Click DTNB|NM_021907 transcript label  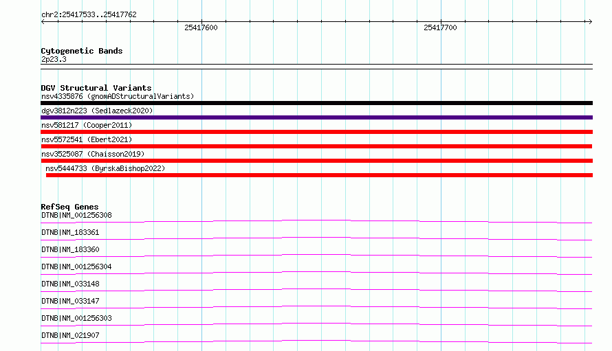(x=70, y=335)
